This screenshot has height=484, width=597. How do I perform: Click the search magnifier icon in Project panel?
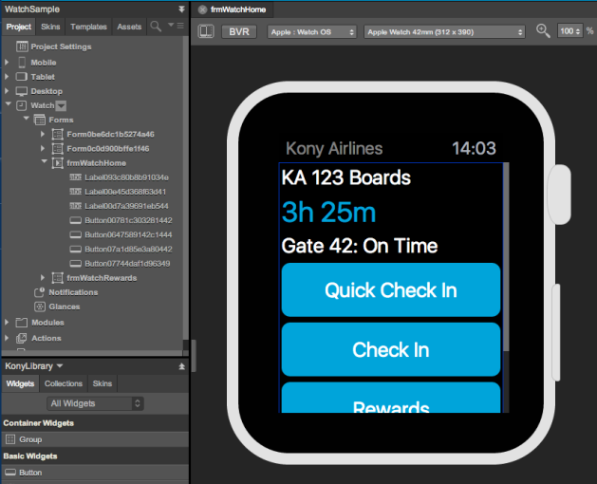pos(156,27)
